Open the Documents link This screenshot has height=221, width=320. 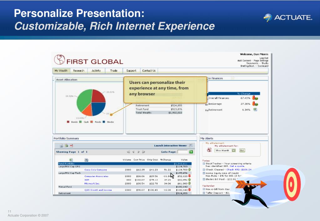pyautogui.click(x=252, y=63)
